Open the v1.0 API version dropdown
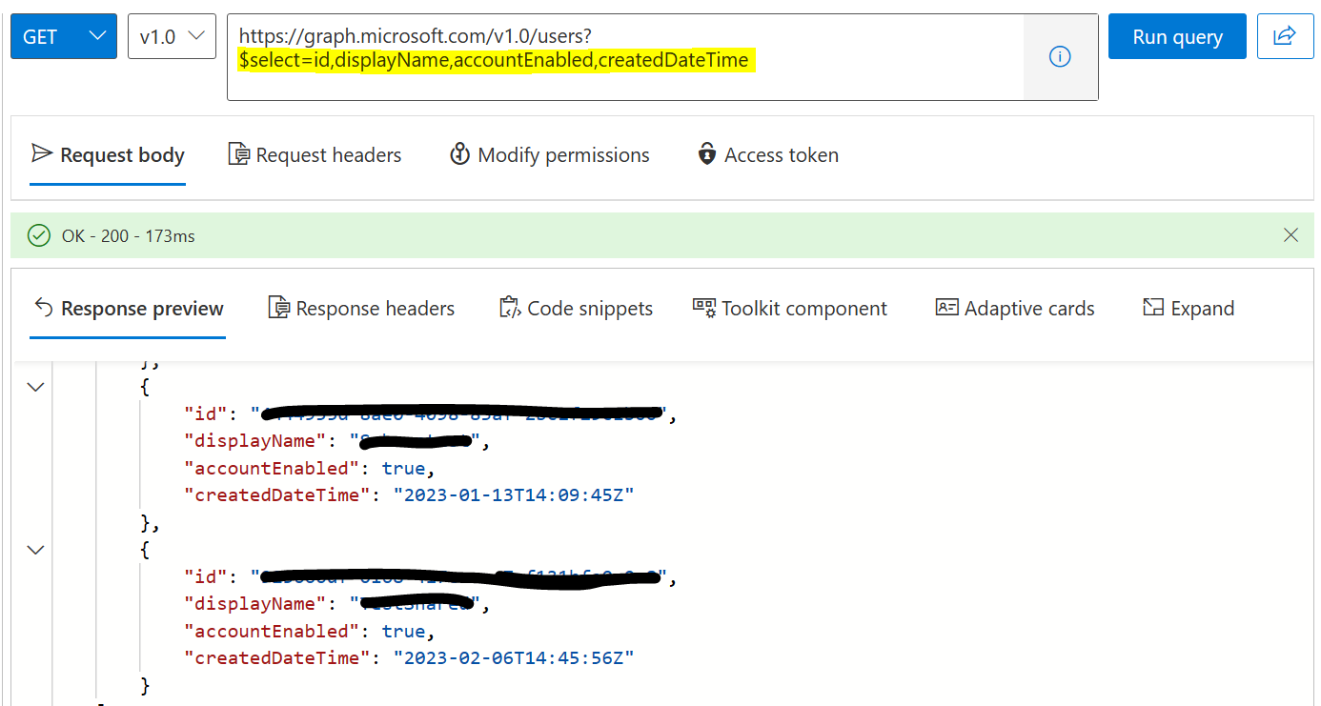This screenshot has width=1321, height=706. 172,36
